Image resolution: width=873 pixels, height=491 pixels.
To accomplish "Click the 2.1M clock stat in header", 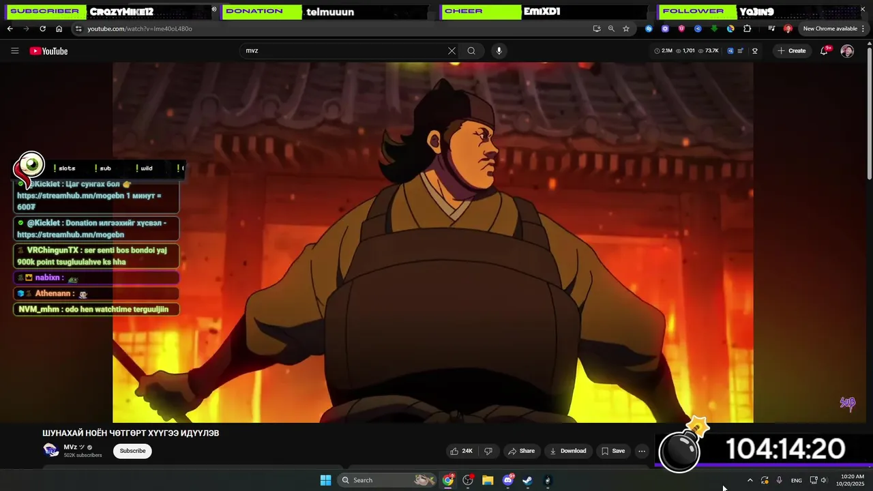I will [663, 50].
